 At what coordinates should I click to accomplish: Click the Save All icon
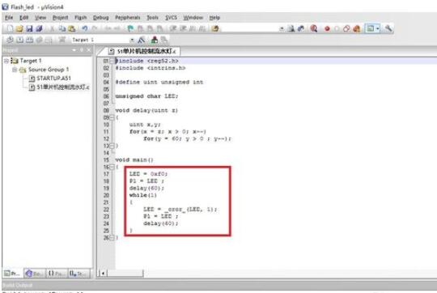coord(39,28)
